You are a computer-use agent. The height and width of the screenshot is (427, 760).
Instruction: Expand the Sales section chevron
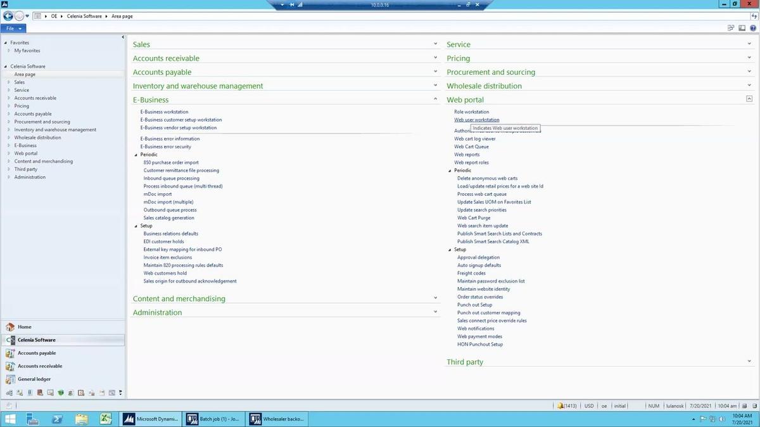435,44
